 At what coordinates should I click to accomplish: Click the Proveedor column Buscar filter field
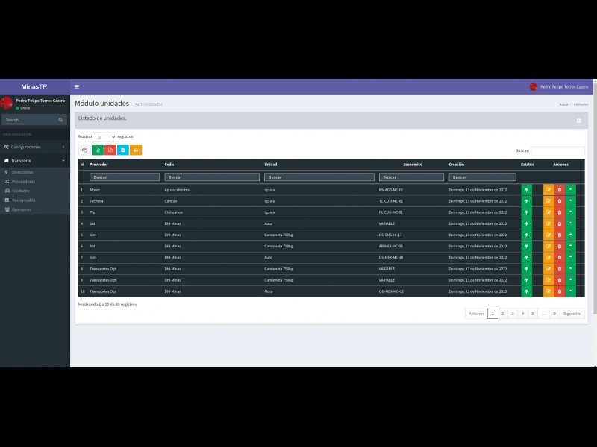[x=125, y=177]
